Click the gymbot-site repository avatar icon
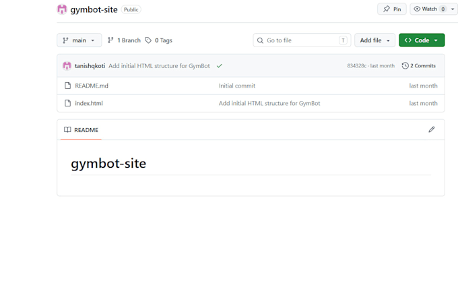This screenshot has height=289, width=458. tap(62, 9)
